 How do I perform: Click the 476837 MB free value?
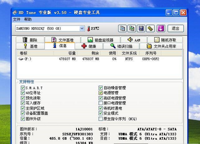91,59
